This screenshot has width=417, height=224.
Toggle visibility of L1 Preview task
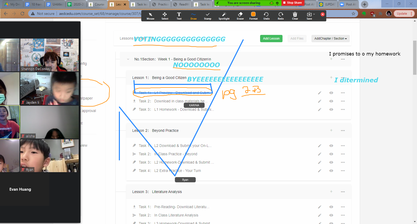coord(331,93)
